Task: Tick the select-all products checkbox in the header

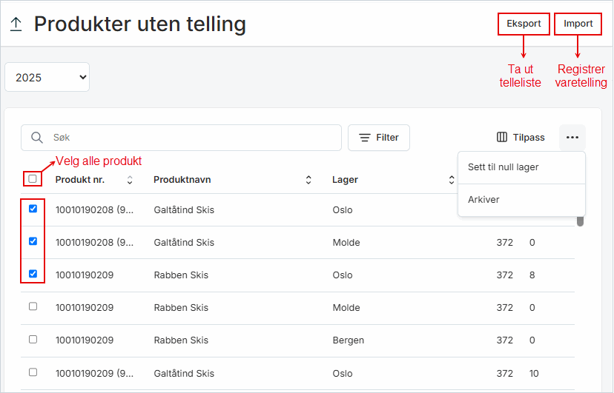Action: [x=33, y=179]
